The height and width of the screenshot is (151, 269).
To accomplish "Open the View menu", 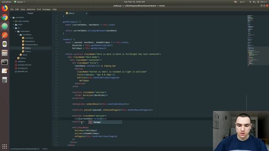I will [23, 9].
